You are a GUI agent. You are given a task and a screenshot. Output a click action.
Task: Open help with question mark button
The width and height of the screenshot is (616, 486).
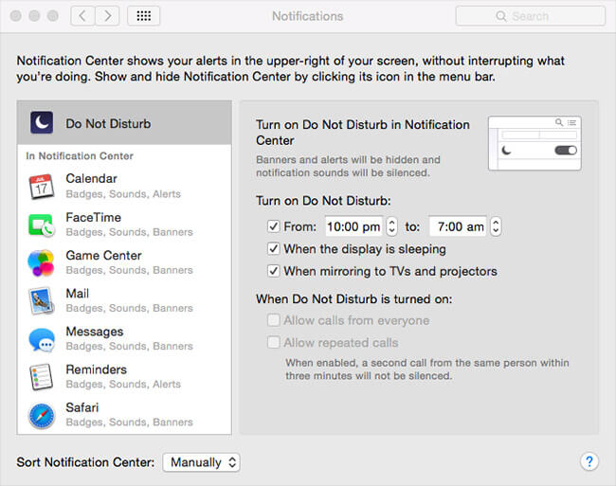point(589,461)
